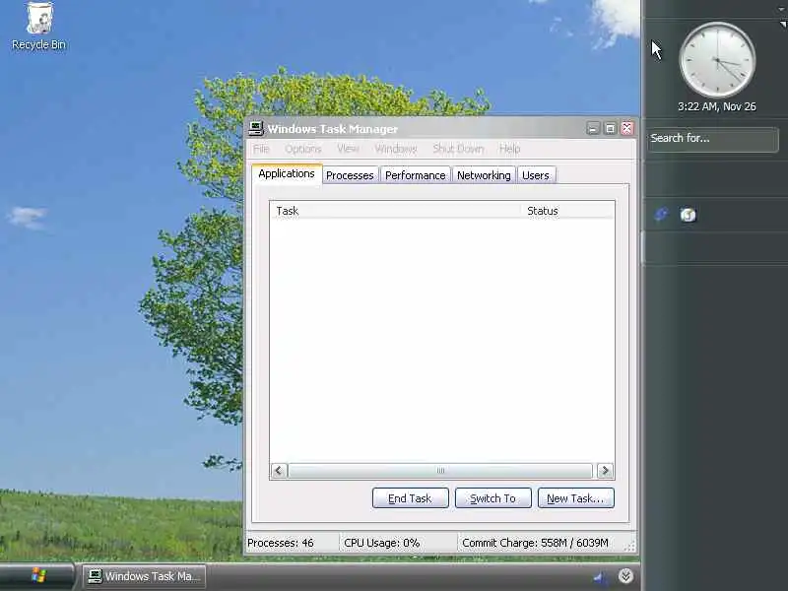Open the Help menu

(509, 149)
